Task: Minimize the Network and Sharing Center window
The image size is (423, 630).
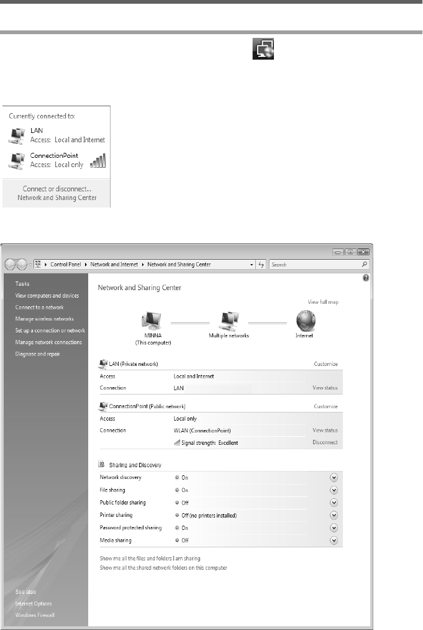Action: point(338,252)
